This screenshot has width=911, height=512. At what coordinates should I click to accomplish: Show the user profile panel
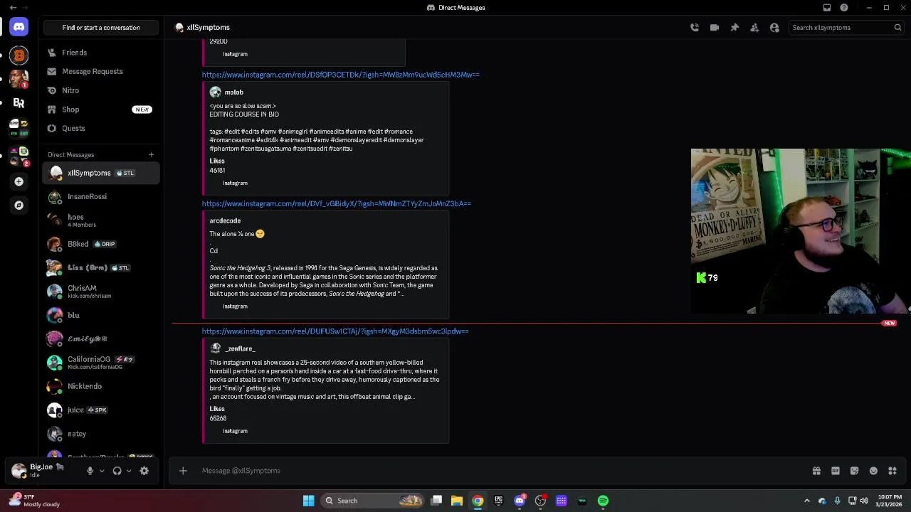click(774, 27)
